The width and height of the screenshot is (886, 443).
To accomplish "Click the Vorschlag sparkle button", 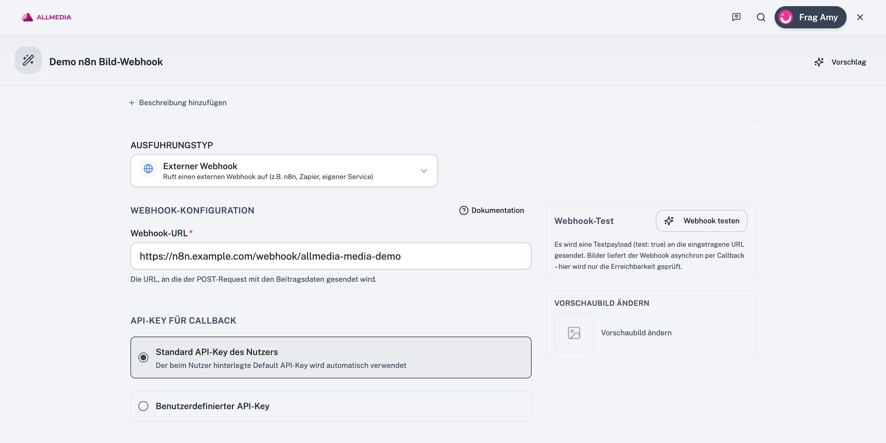I will point(840,62).
